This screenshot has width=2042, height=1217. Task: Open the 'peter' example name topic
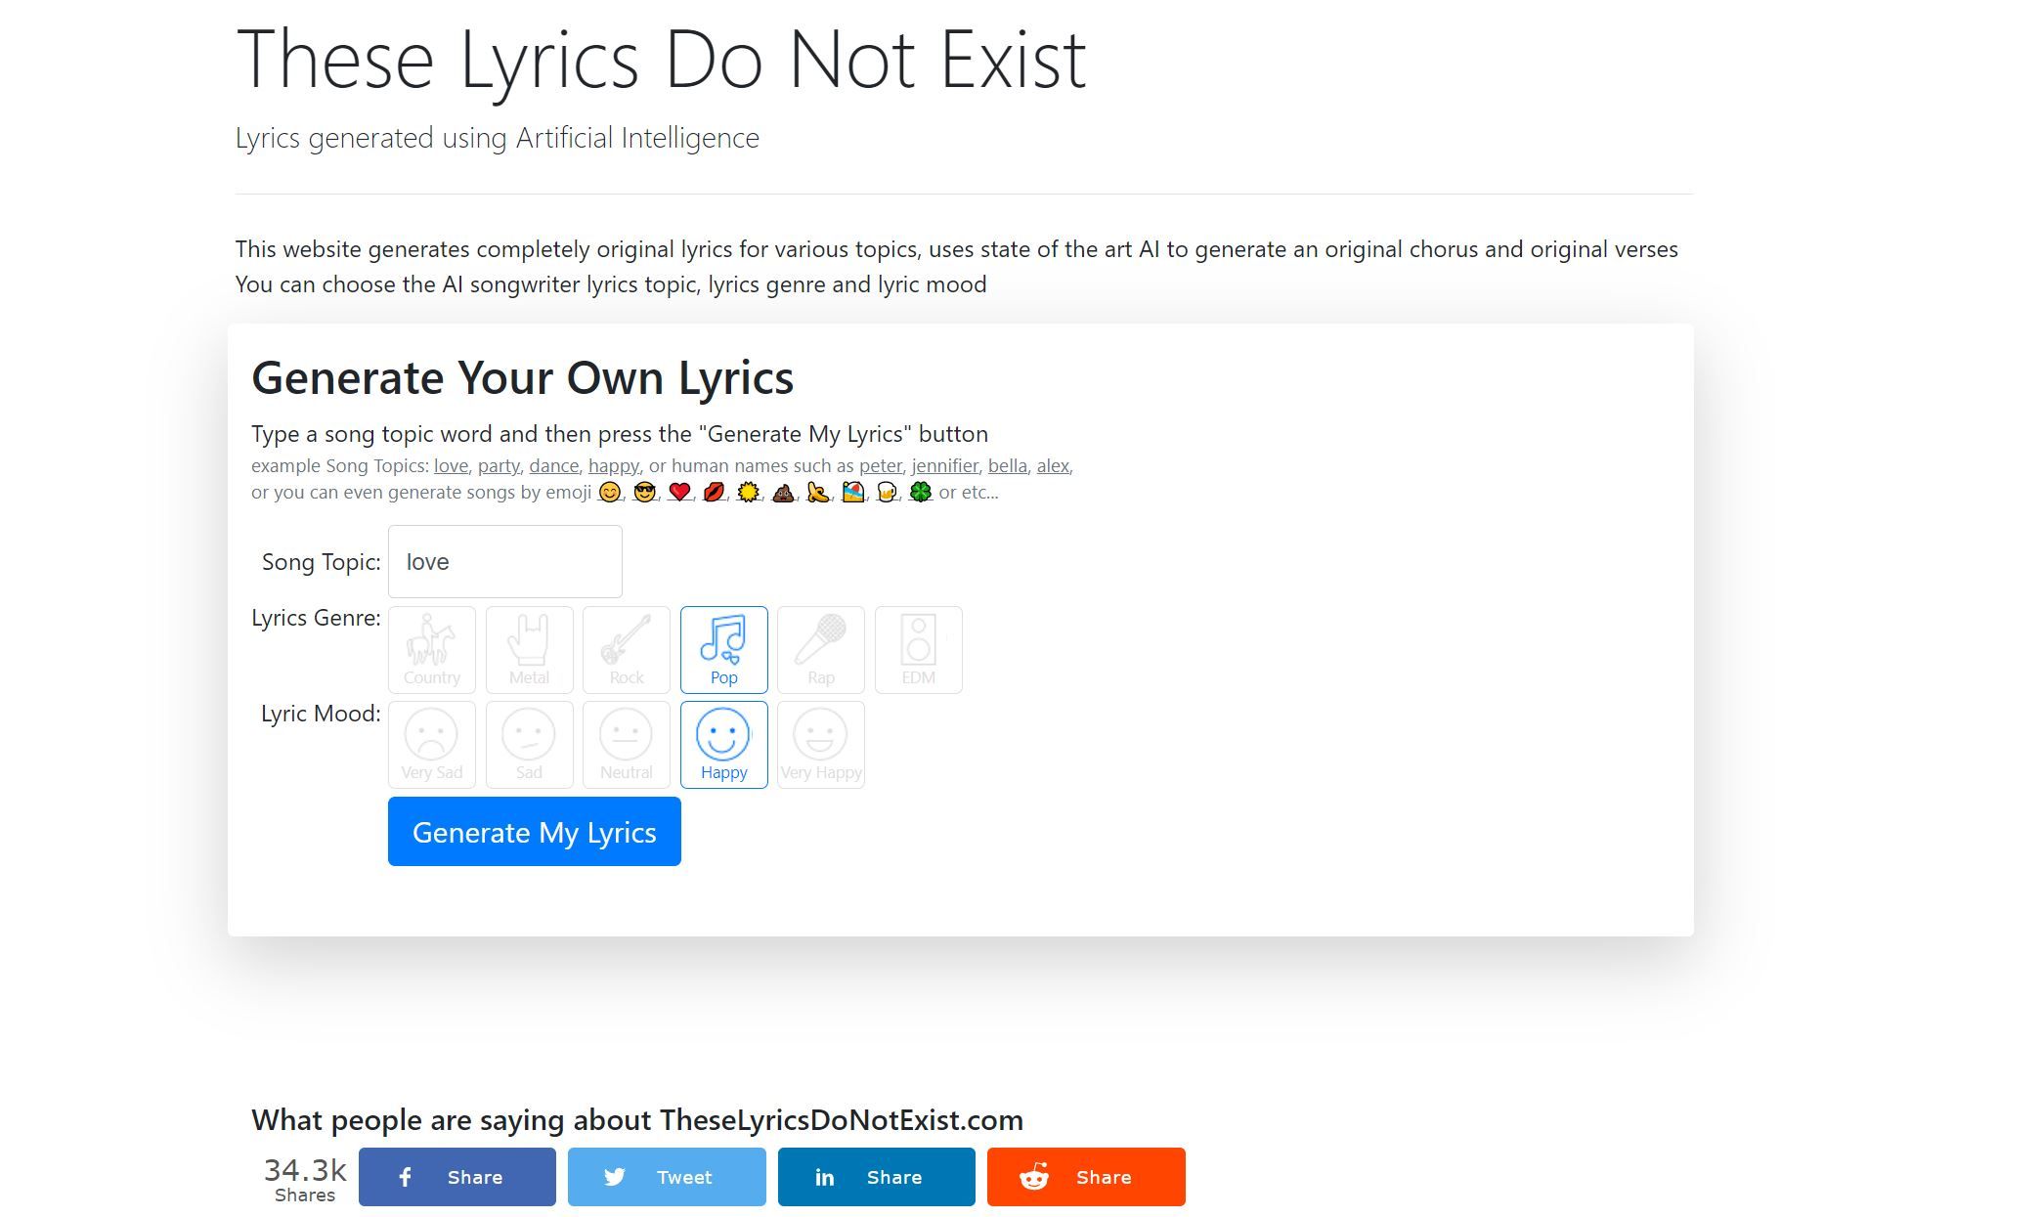tap(880, 465)
